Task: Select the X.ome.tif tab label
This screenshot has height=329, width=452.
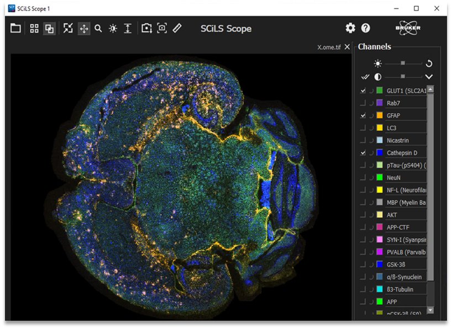Action: pyautogui.click(x=329, y=47)
